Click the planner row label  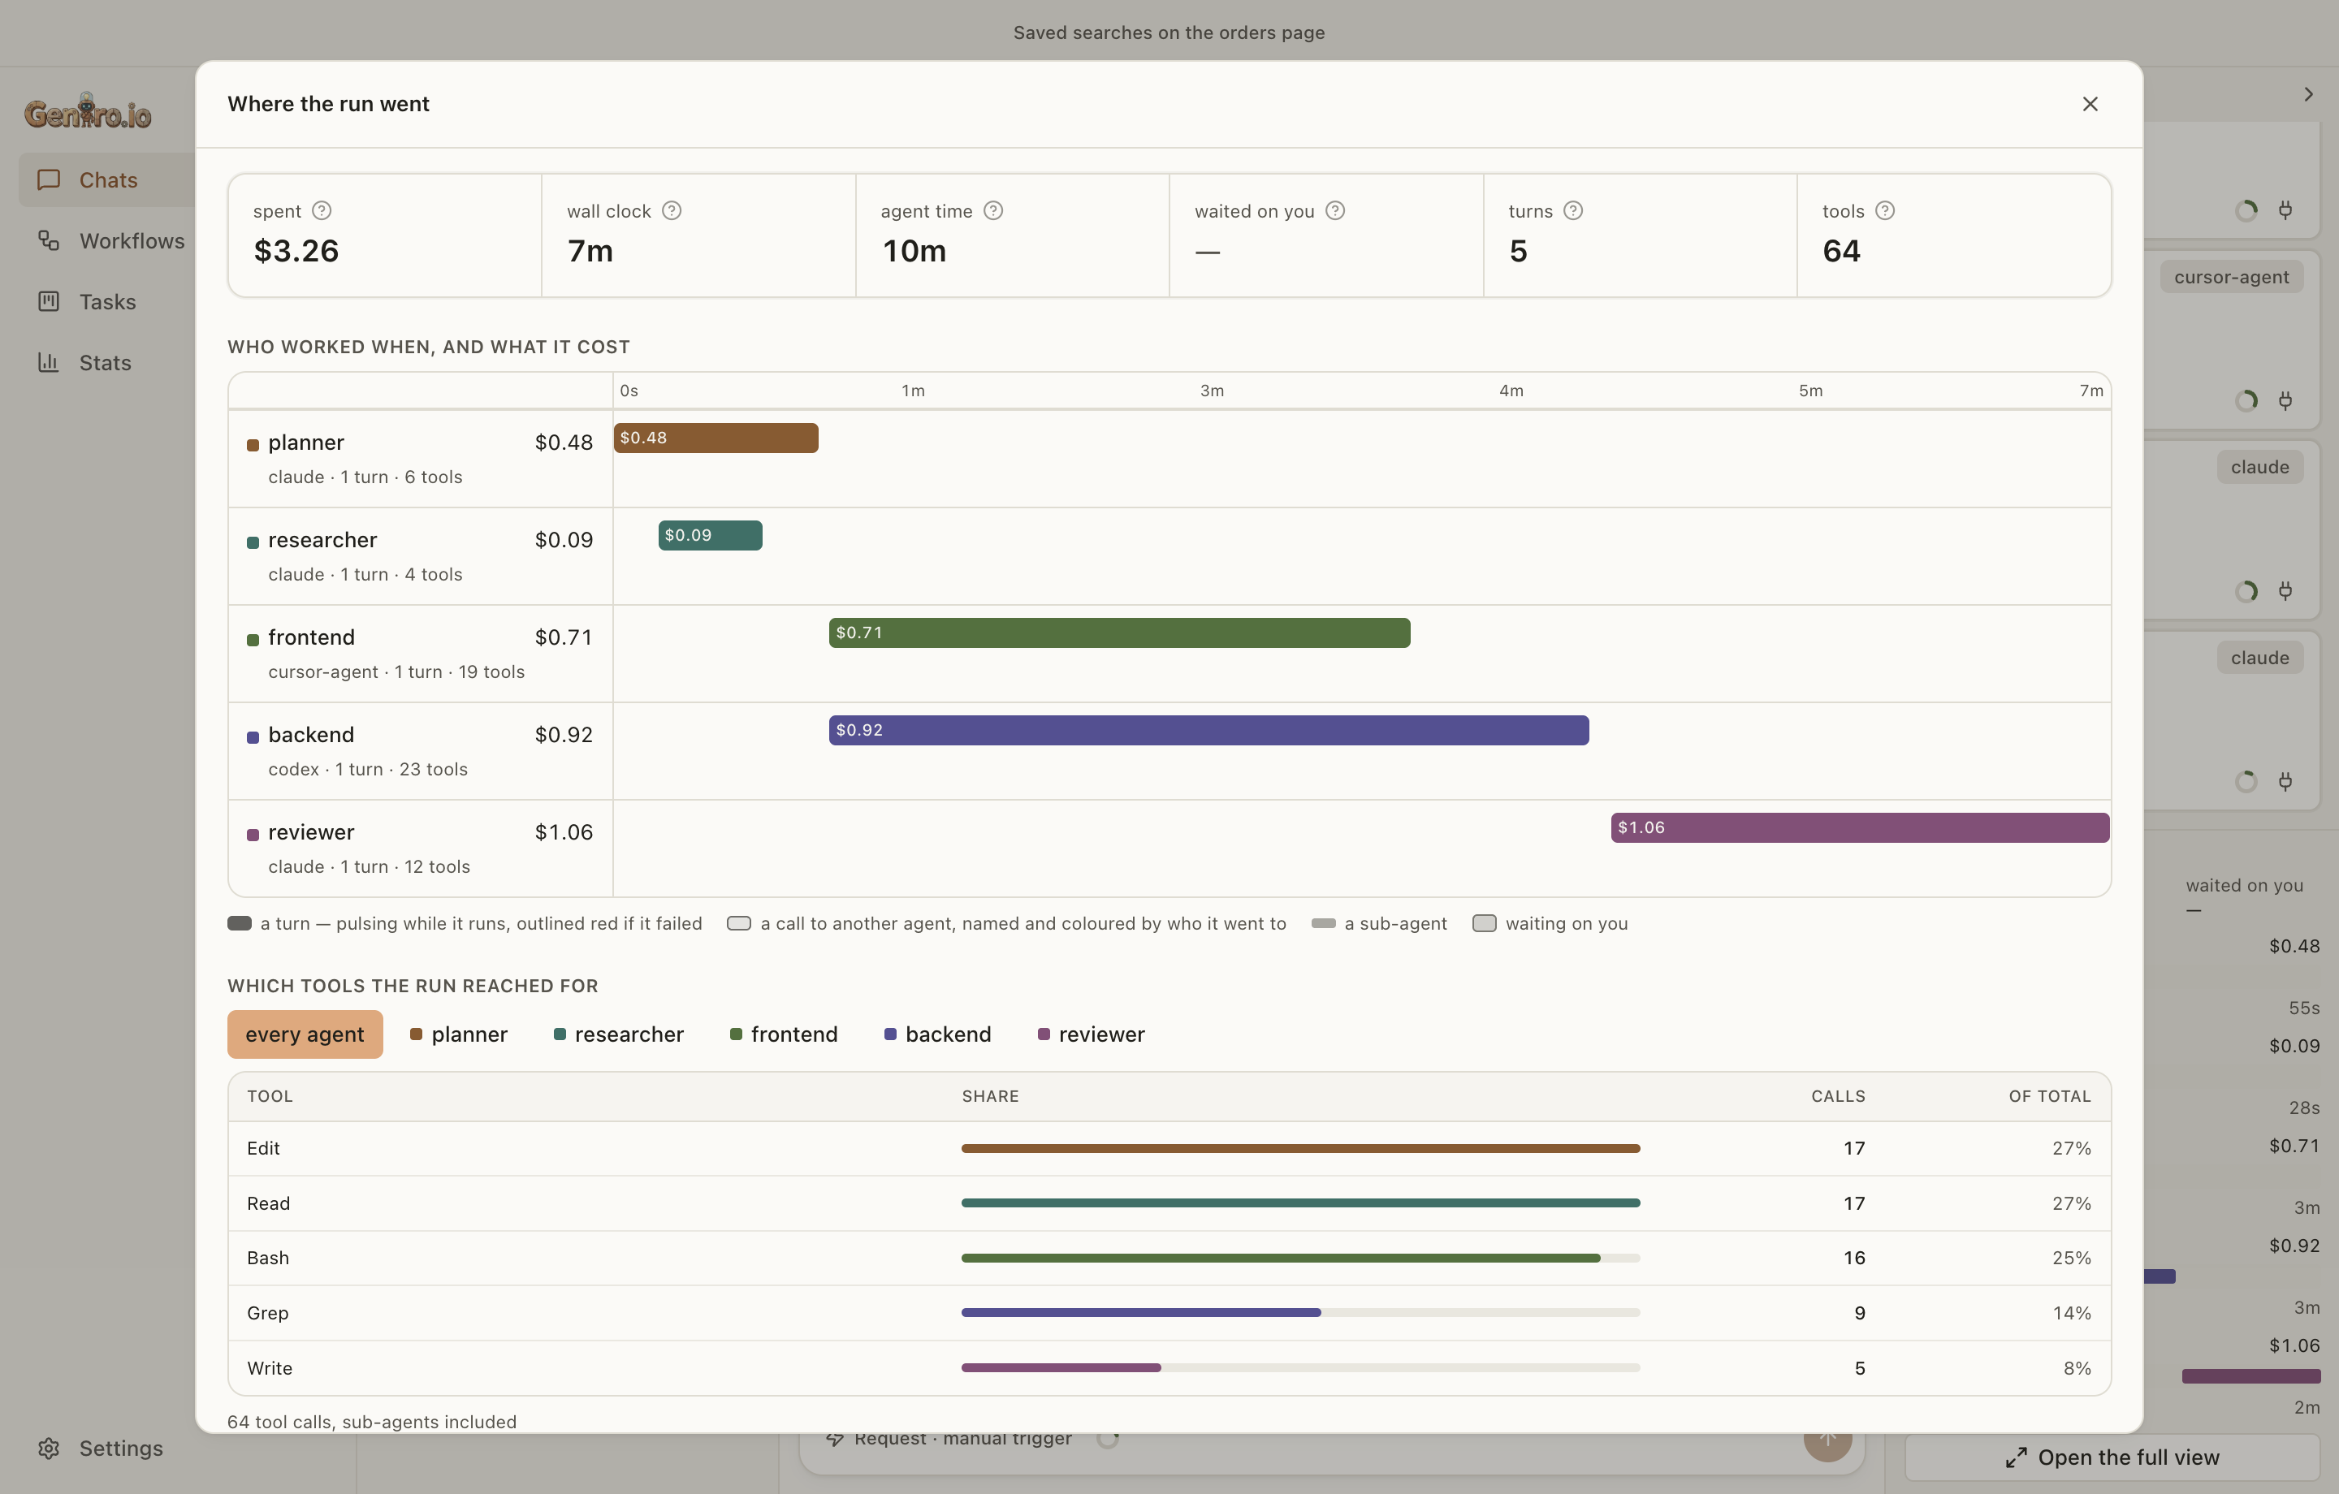(x=306, y=442)
